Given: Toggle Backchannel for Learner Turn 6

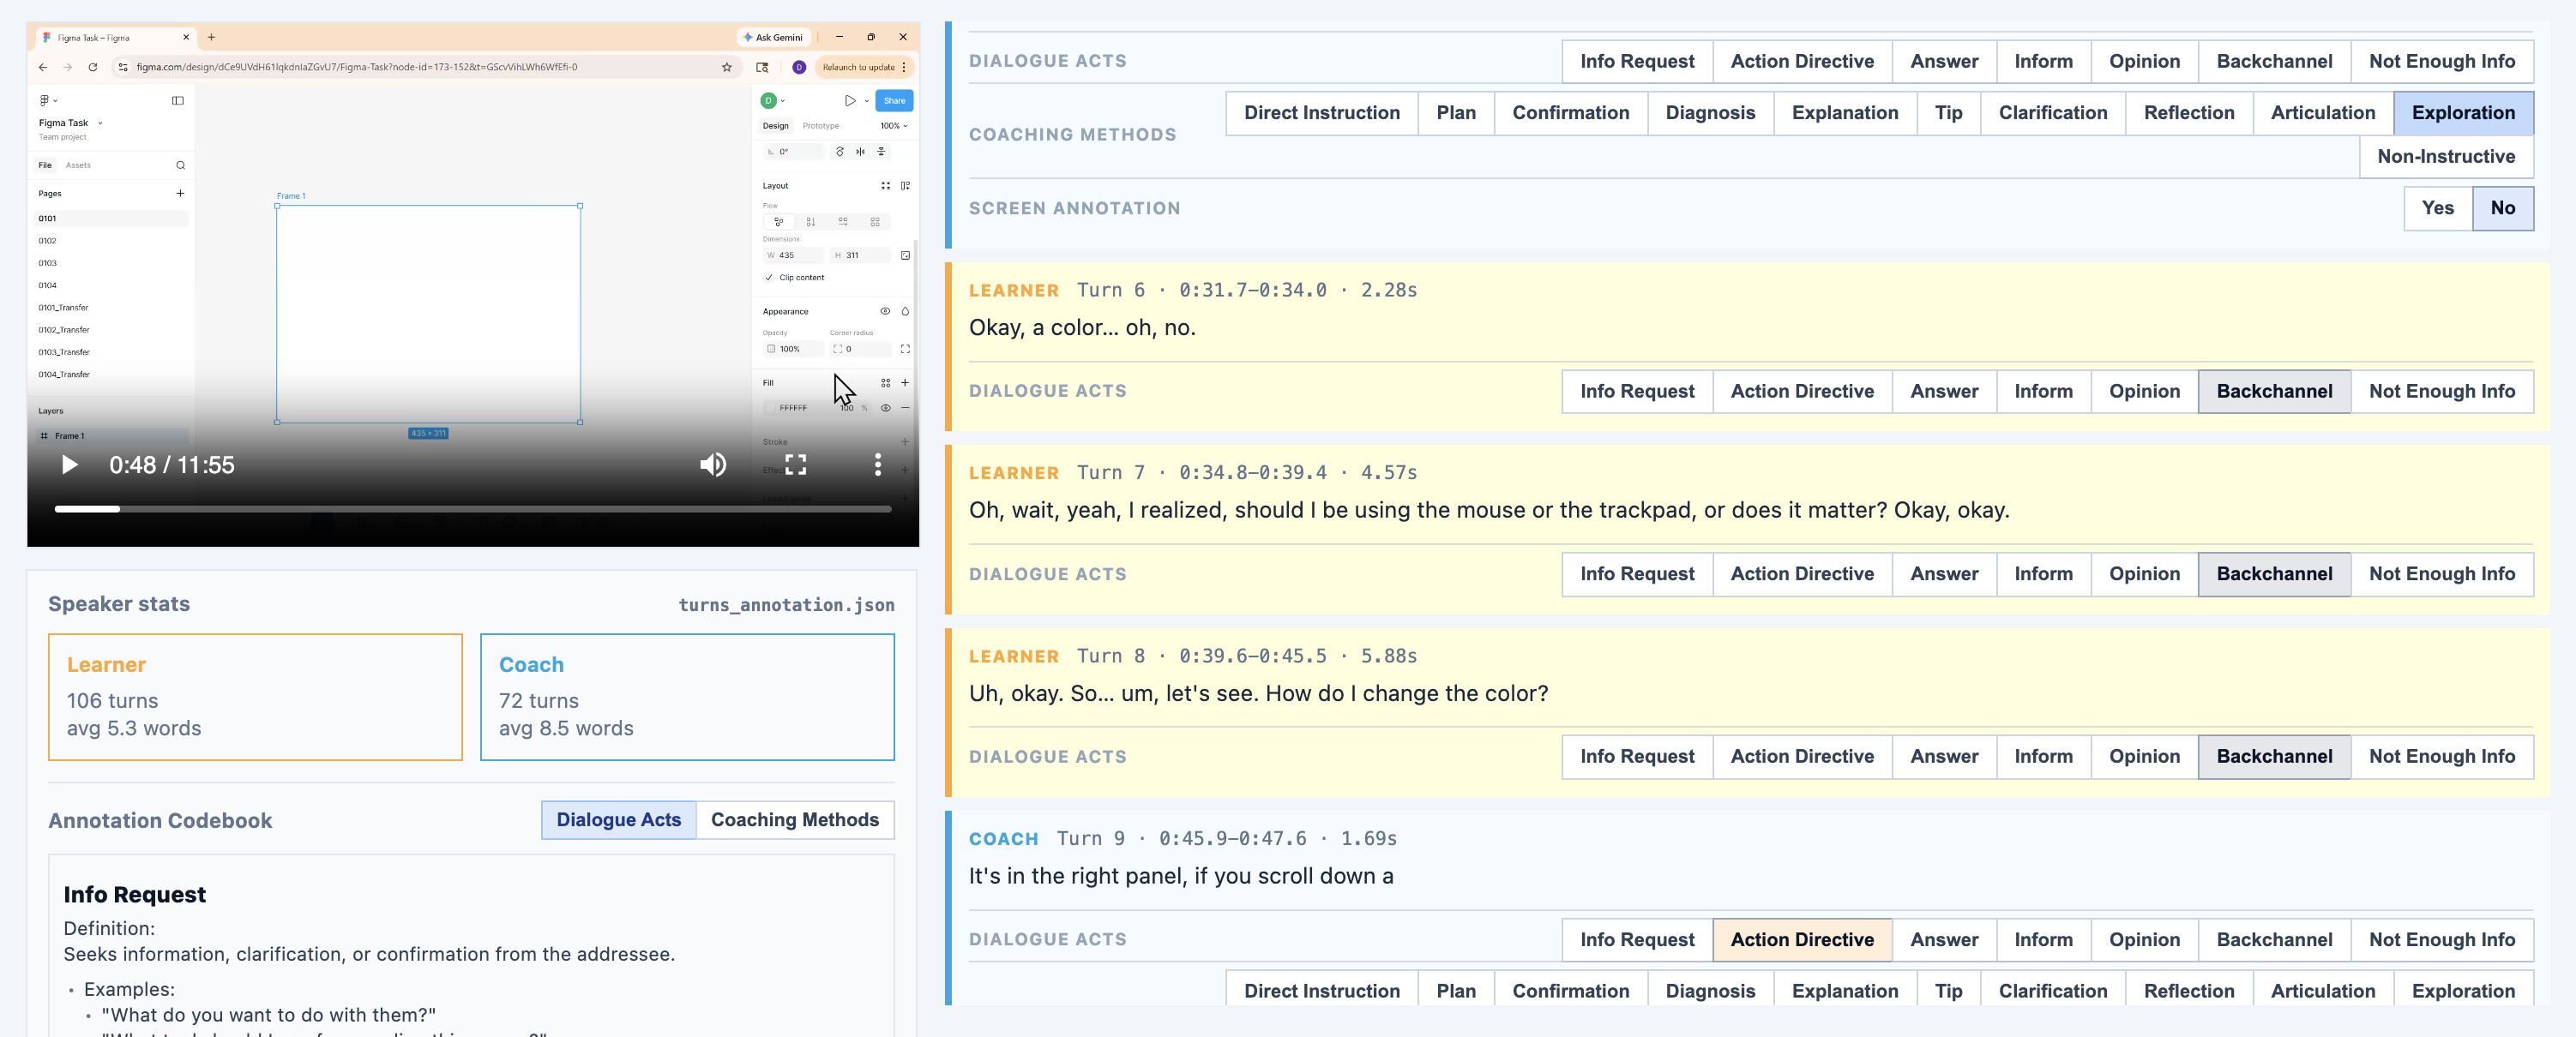Looking at the screenshot, I should pyautogui.click(x=2274, y=392).
